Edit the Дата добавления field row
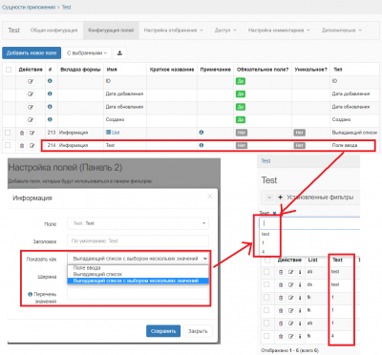This screenshot has height=355, width=382. [31, 94]
